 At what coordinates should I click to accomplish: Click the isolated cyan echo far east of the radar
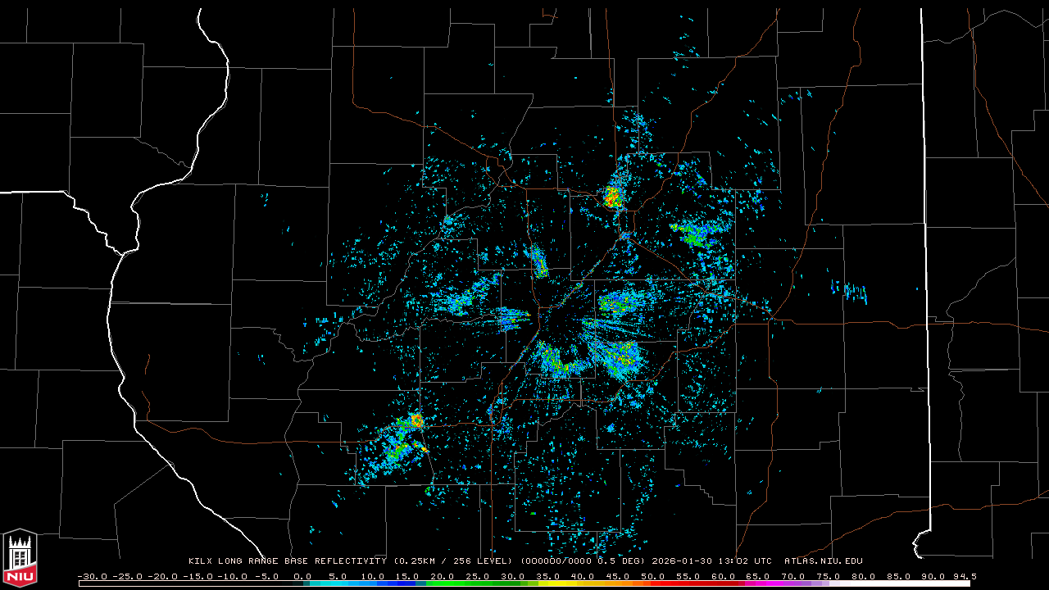point(849,291)
